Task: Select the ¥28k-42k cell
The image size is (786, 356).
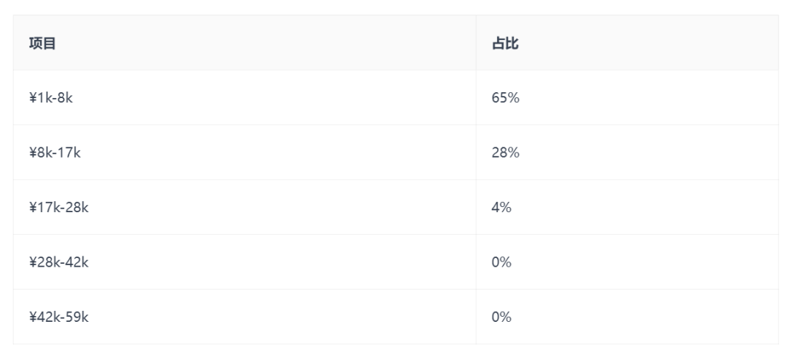Action: [x=58, y=262]
